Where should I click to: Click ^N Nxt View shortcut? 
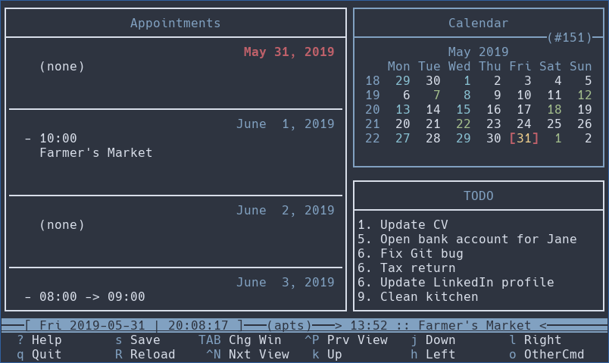248,355
